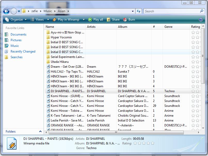Click the Back navigation arrow button
208x156 pixels.
coord(6,11)
